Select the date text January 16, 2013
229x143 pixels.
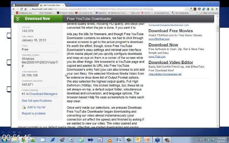[34, 40]
